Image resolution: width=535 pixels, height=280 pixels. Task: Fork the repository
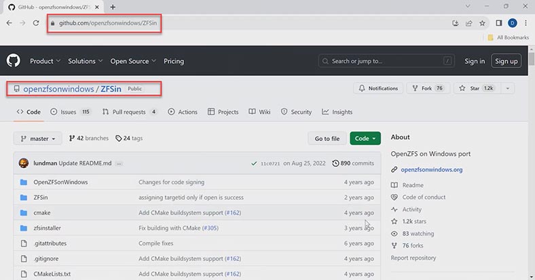click(428, 88)
